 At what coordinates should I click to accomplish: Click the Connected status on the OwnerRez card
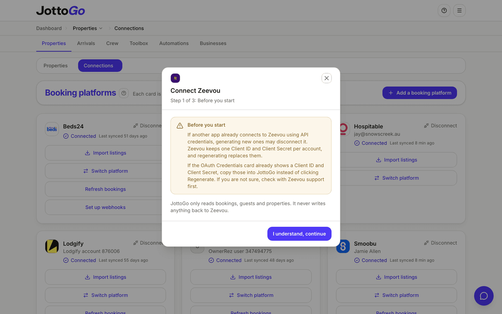pos(225,260)
